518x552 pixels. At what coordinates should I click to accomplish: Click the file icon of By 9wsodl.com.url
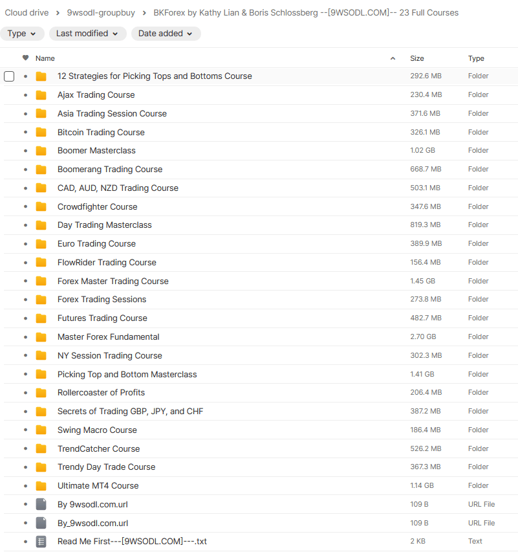pos(41,504)
